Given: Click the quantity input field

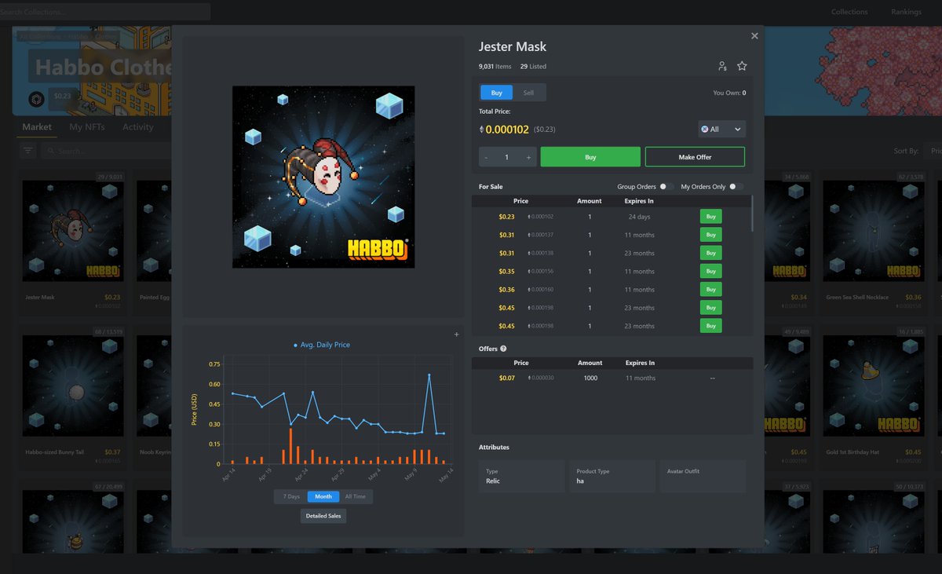Looking at the screenshot, I should (507, 157).
